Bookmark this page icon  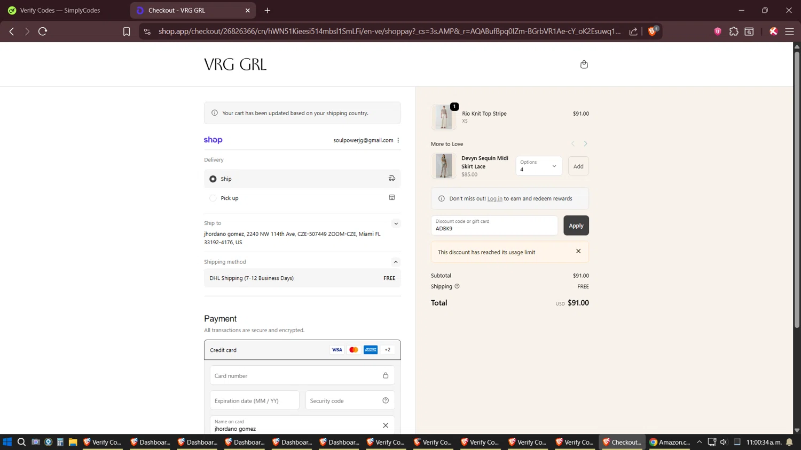point(127,31)
